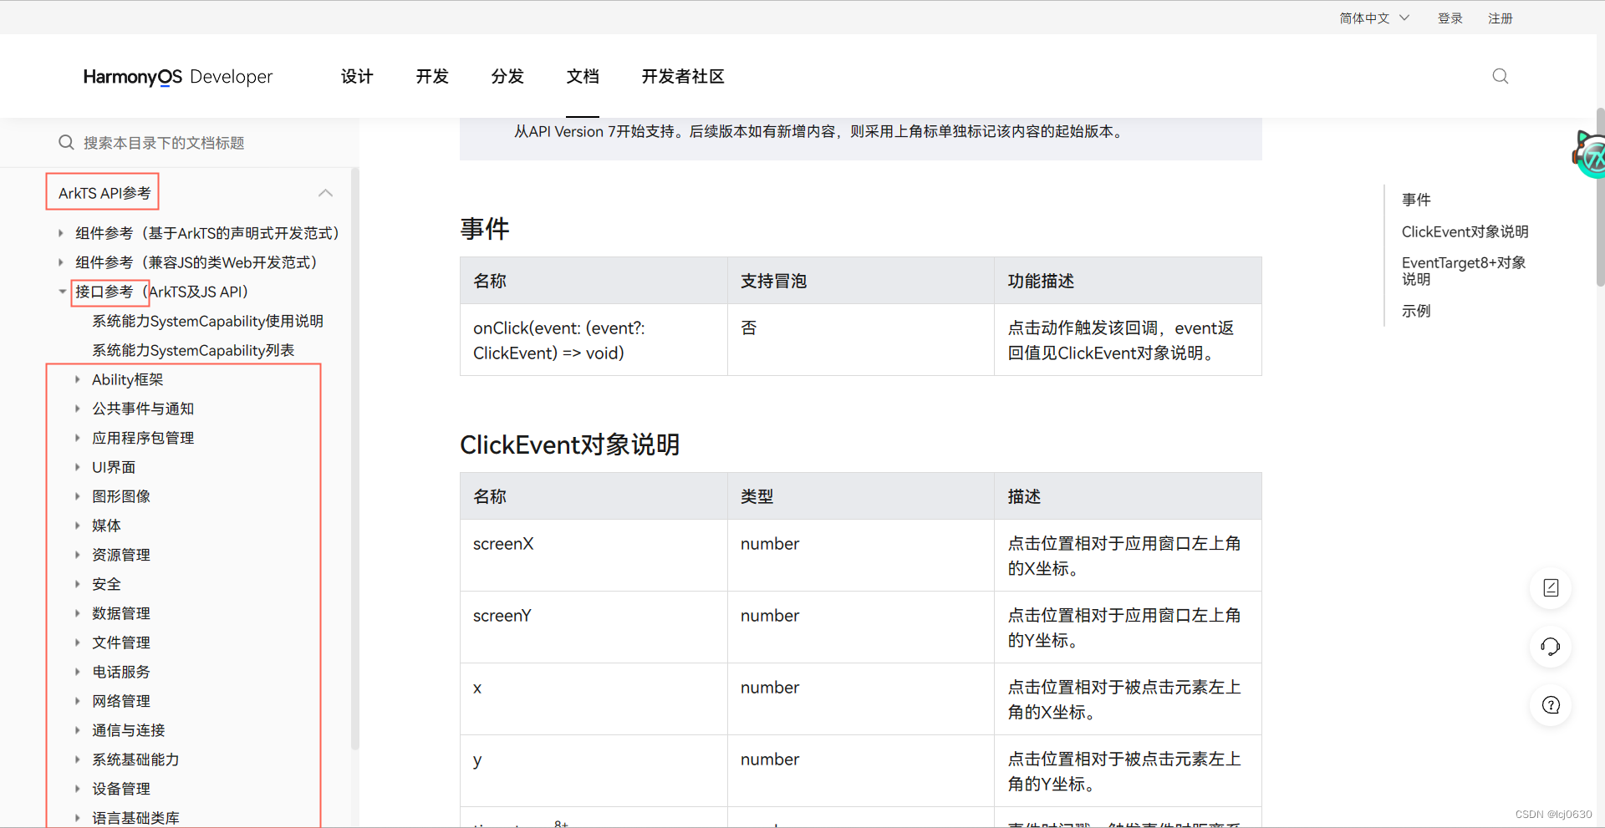Select the 电话服务 tree item
This screenshot has height=828, width=1605.
point(121,672)
